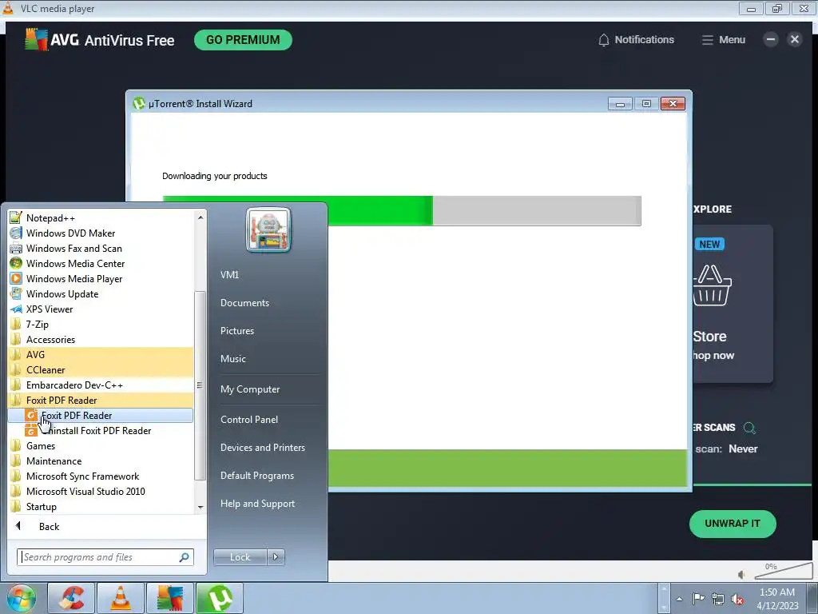This screenshot has width=818, height=614.
Task: Open Devices and Printers
Action: coord(262,448)
